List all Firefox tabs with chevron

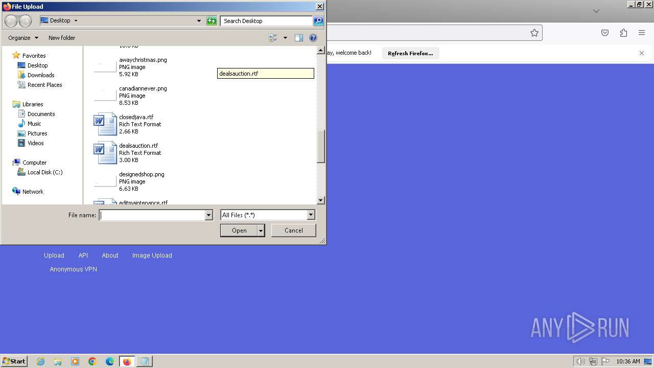point(596,11)
